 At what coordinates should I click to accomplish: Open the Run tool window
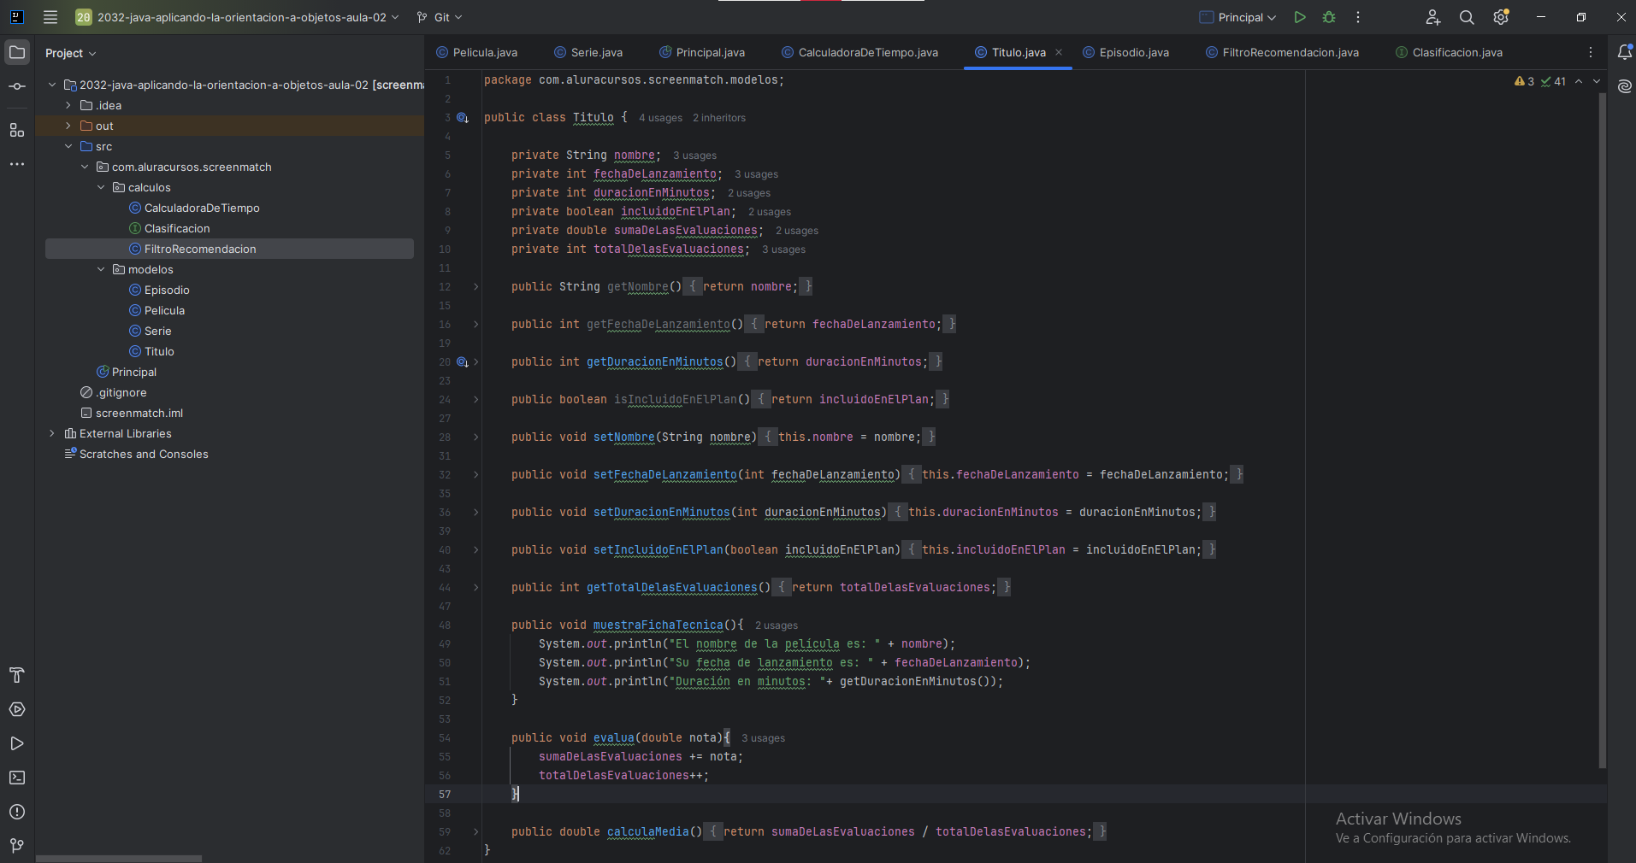point(17,743)
